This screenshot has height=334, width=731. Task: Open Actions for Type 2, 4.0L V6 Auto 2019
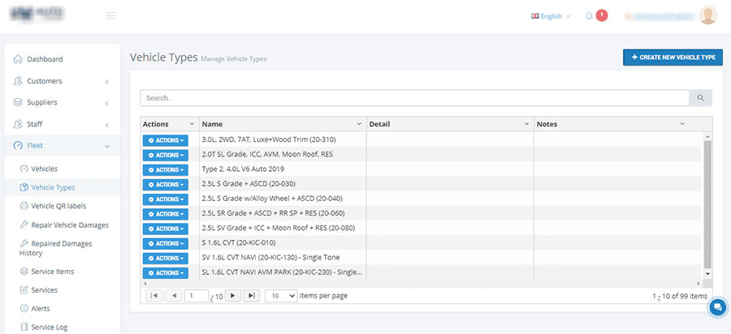click(165, 169)
